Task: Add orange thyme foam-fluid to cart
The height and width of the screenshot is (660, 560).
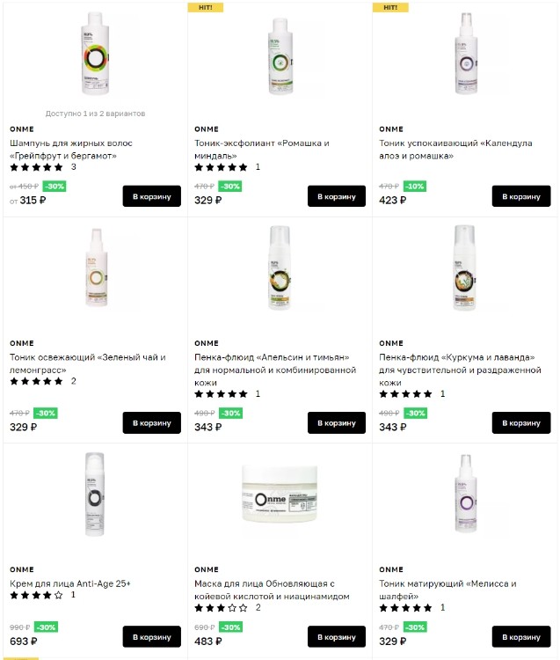Action: pos(337,422)
